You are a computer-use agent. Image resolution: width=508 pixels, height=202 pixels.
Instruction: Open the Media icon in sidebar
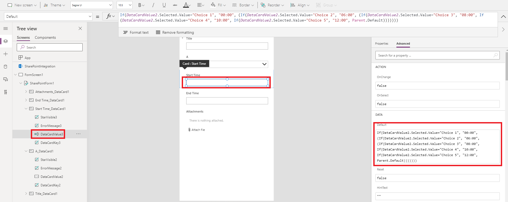6,79
